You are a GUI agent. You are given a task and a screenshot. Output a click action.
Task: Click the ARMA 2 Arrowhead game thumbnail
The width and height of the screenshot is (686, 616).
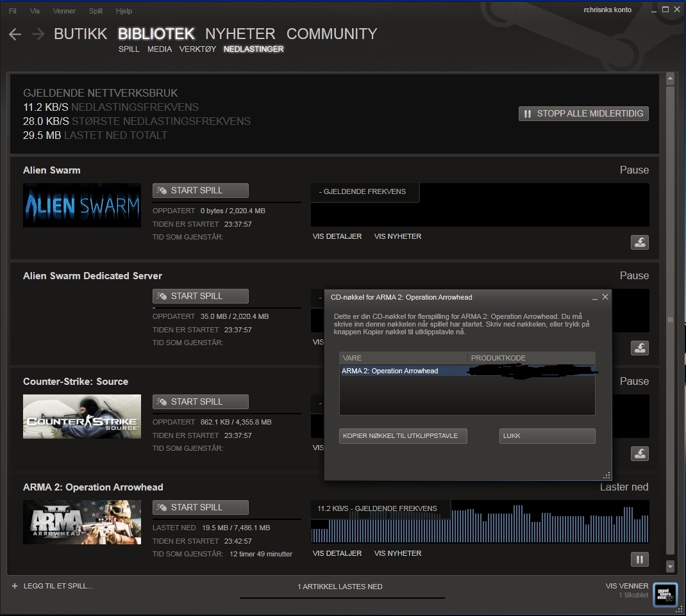[82, 522]
